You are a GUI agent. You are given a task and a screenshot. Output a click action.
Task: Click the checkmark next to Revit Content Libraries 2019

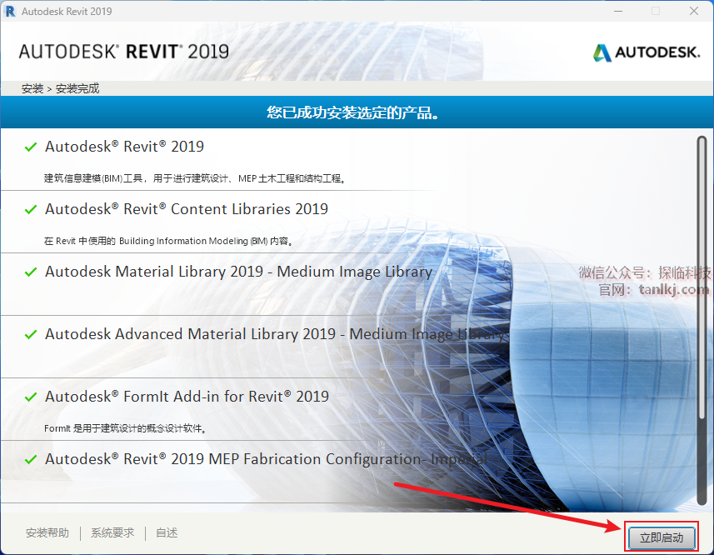click(x=31, y=209)
